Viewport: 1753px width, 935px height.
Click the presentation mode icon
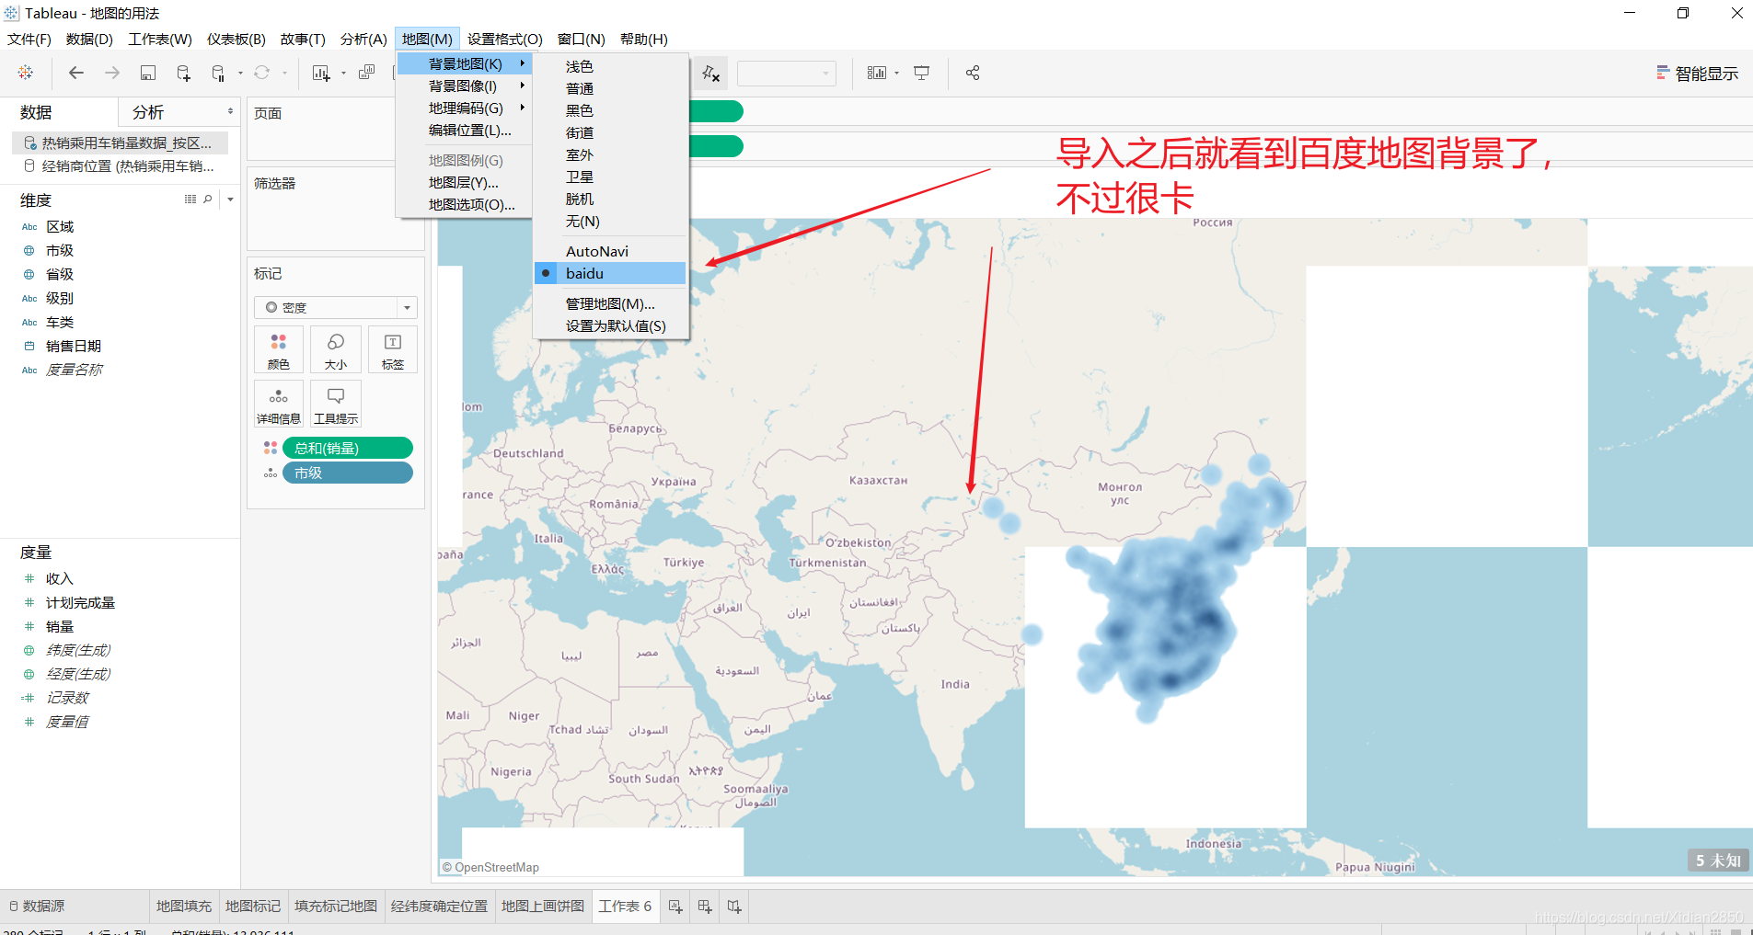(x=922, y=73)
